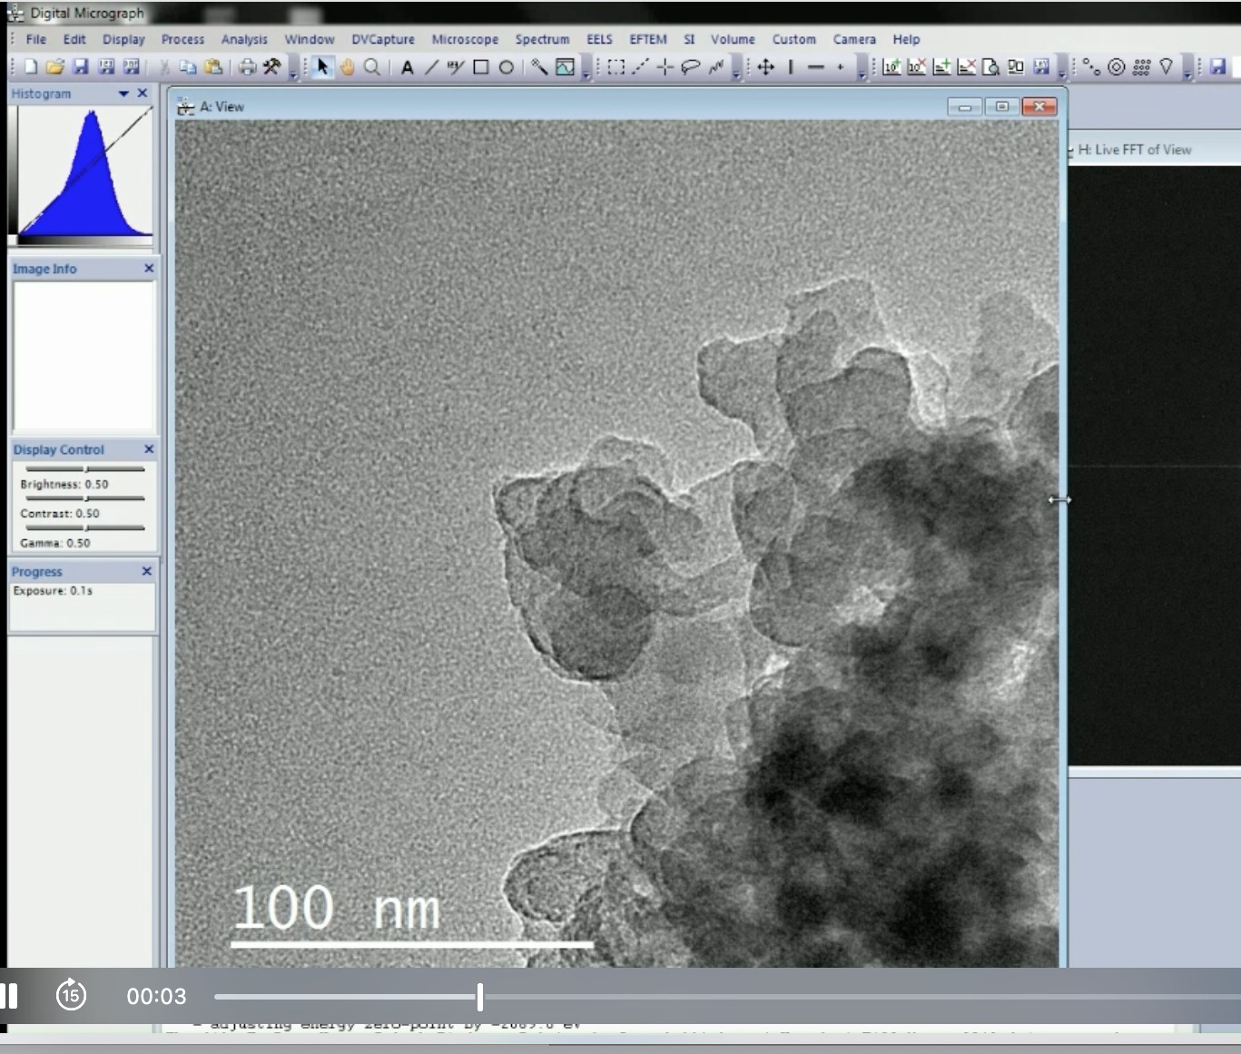Select the dashed line ROI tool
The height and width of the screenshot is (1054, 1241).
(641, 67)
